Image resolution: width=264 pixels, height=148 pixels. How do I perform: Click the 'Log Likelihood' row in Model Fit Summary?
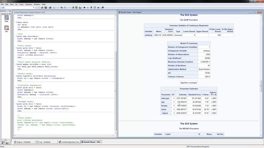click(x=189, y=58)
